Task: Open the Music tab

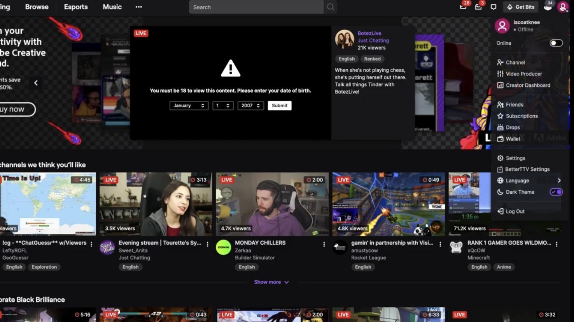Action: (112, 7)
